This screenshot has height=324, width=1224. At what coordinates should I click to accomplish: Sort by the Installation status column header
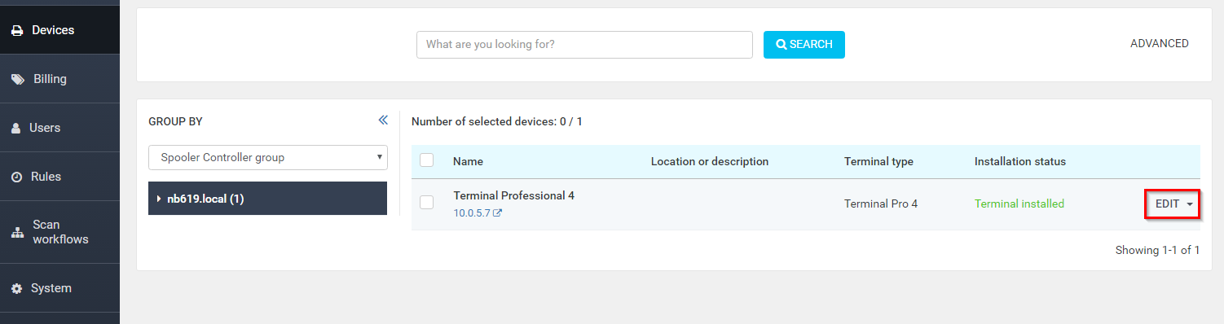coord(1019,161)
